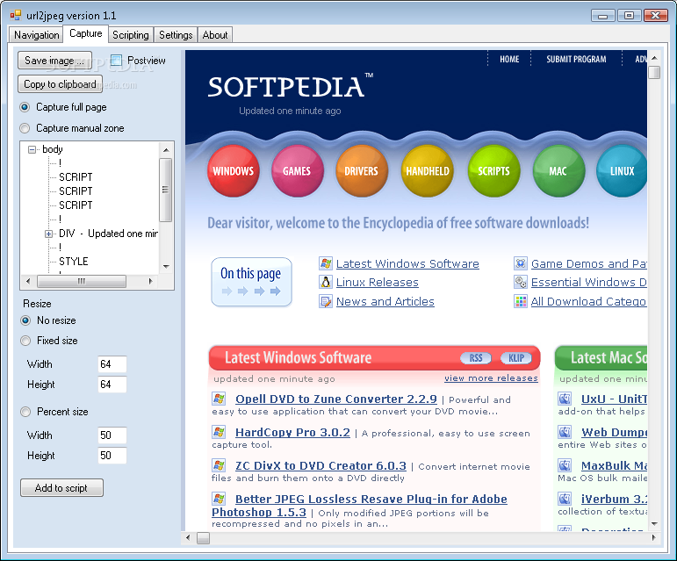Click the grid icon beside All Download Categories
Image resolution: width=677 pixels, height=561 pixels.
click(x=521, y=301)
